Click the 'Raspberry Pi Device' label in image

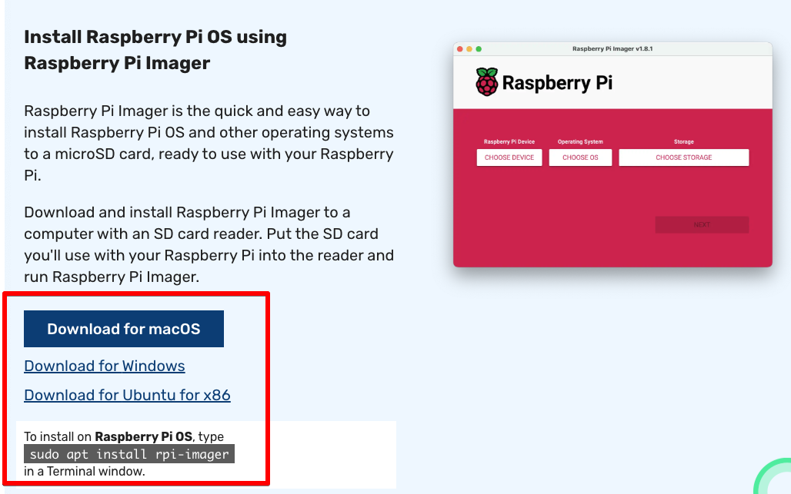[509, 141]
